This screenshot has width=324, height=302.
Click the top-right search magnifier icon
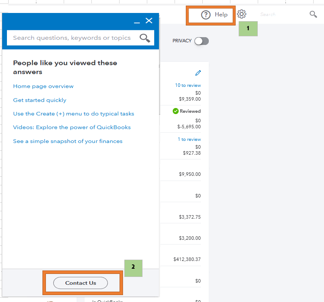coord(313,14)
